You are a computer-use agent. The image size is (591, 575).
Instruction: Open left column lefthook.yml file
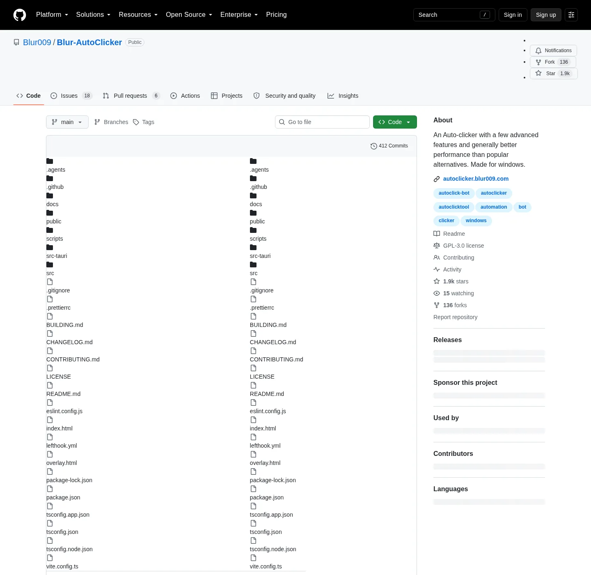click(x=62, y=446)
